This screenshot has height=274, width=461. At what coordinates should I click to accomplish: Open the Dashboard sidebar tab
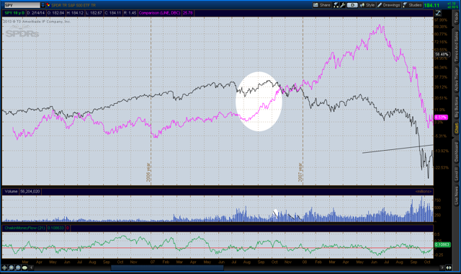[456, 152]
